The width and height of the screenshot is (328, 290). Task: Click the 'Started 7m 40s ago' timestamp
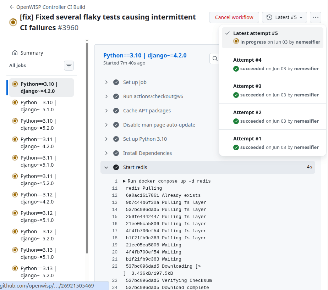pos(124,63)
